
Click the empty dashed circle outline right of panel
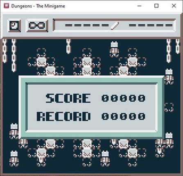(x=169, y=107)
